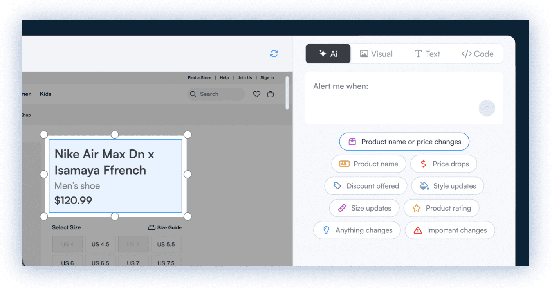Image resolution: width=552 pixels, height=288 pixels.
Task: Pick the Size updates suggestion
Action: pyautogui.click(x=364, y=208)
